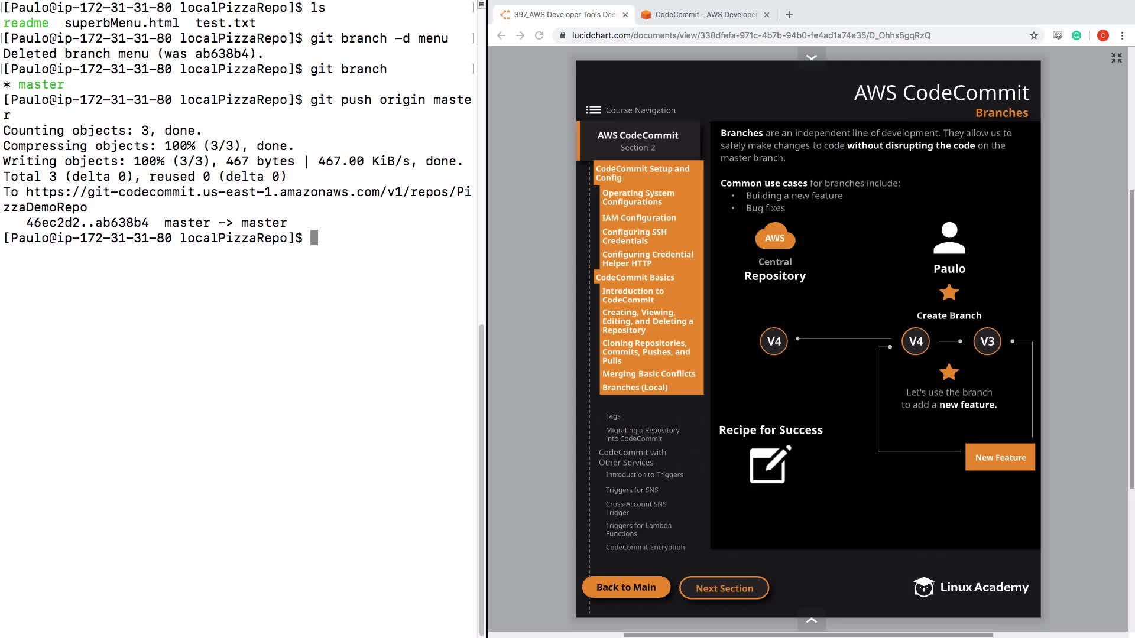
Task: Click the Paulo user avatar icon
Action: (949, 238)
